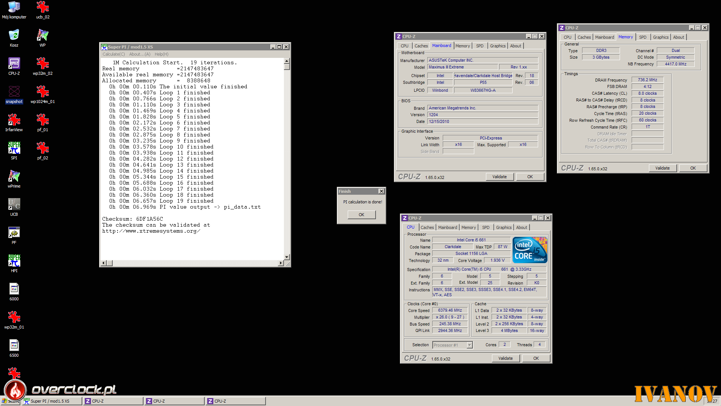Click Super PI horizontal scrollbar right arrow
Screen dimensions: 721x406
[x=281, y=263]
